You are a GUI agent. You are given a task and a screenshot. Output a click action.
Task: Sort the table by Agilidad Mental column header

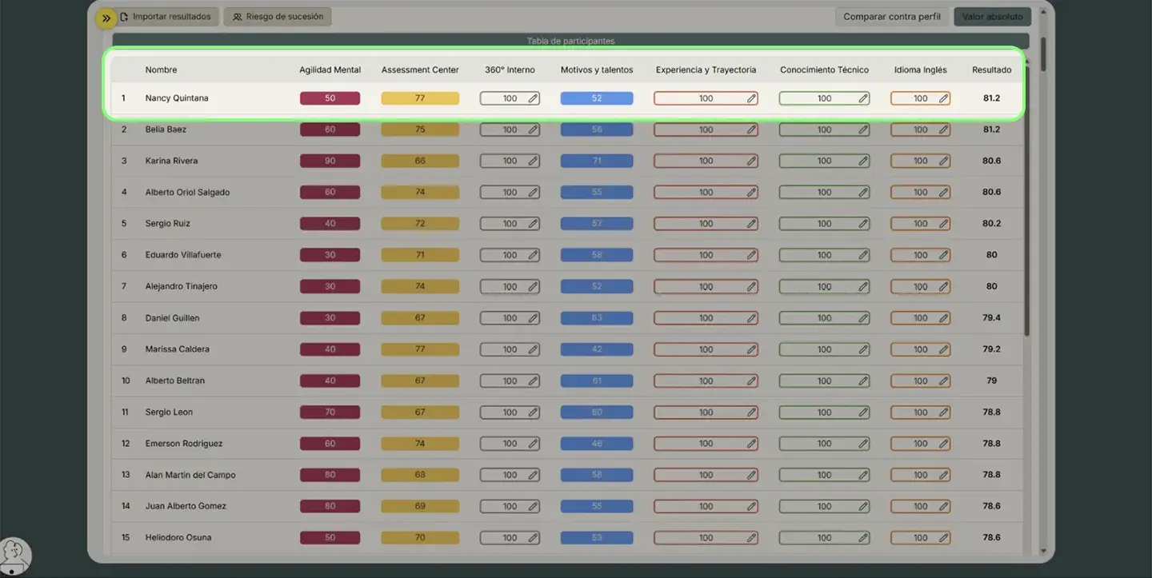click(330, 70)
